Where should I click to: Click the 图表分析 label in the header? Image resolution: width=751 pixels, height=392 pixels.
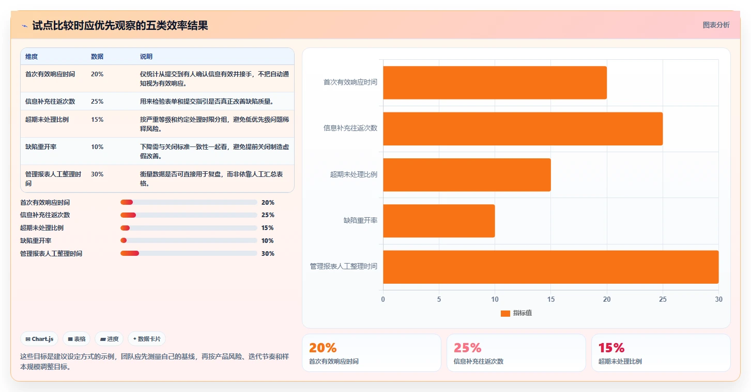[716, 25]
